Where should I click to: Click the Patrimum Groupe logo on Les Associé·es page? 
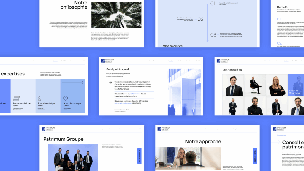223,61
